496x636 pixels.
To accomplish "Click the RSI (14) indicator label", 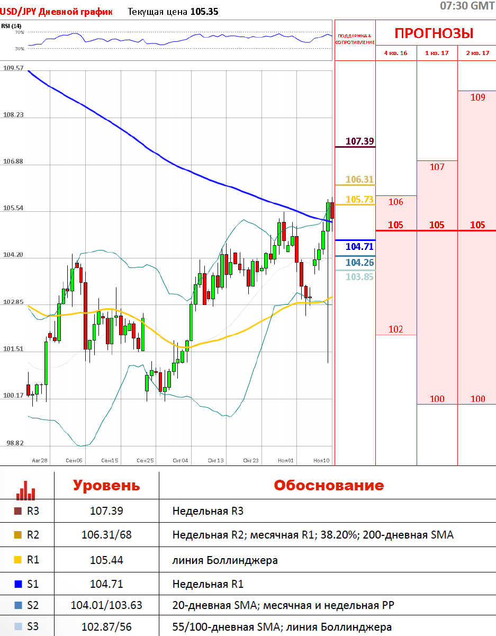I will [x=11, y=26].
